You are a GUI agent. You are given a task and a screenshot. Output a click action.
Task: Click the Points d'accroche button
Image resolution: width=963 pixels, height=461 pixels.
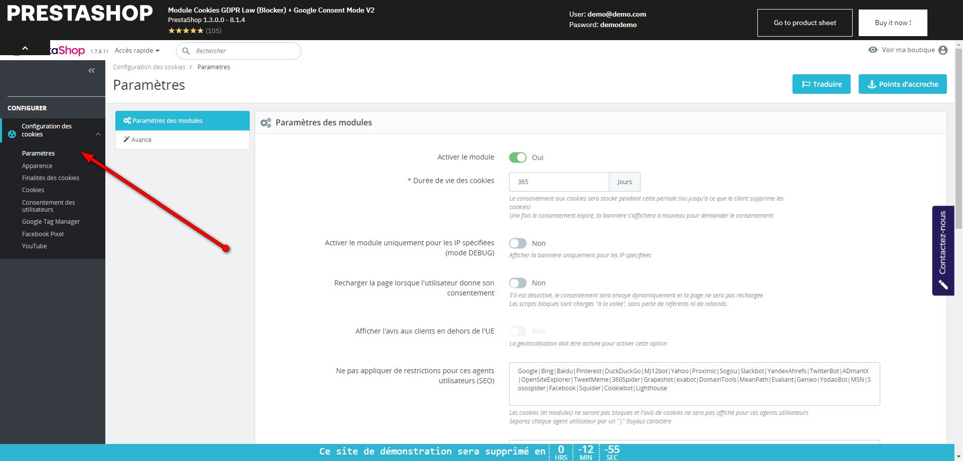click(903, 84)
